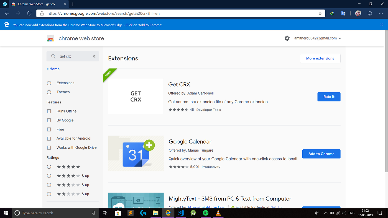Go back using the browser back arrow
388x218 pixels.
point(7,13)
